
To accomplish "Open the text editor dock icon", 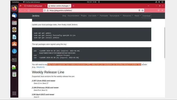I will tap(14, 67).
